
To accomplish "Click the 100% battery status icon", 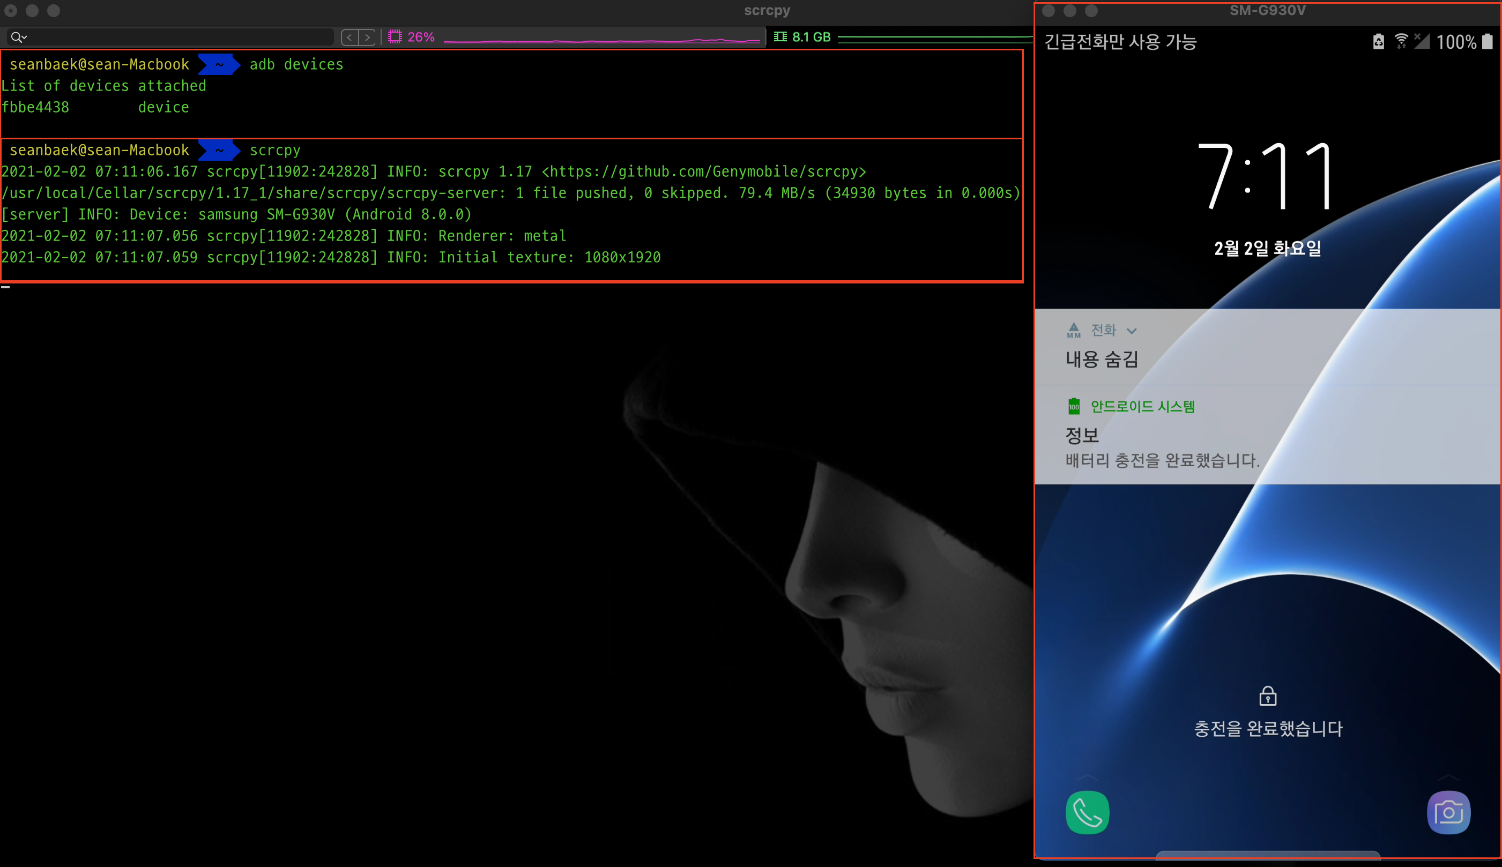I will coord(1487,41).
